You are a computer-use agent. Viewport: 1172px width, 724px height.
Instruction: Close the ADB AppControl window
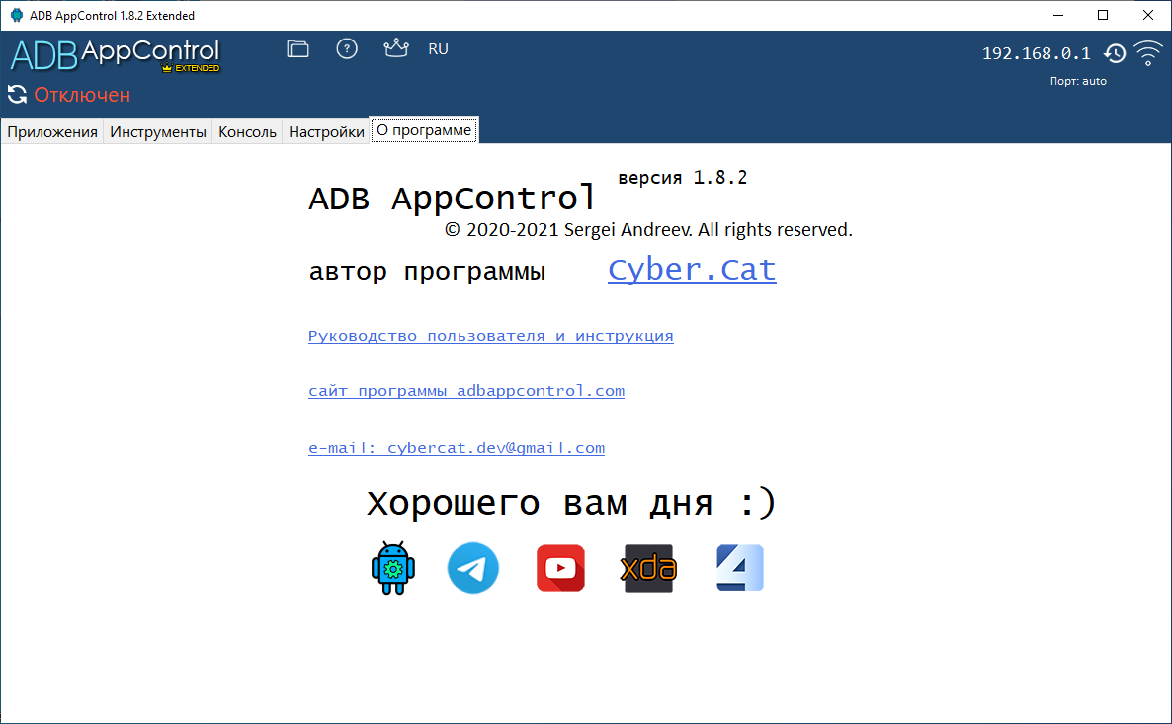pyautogui.click(x=1148, y=15)
